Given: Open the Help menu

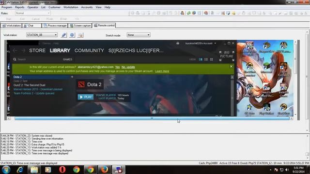Looking at the screenshot, I should click(108, 7).
